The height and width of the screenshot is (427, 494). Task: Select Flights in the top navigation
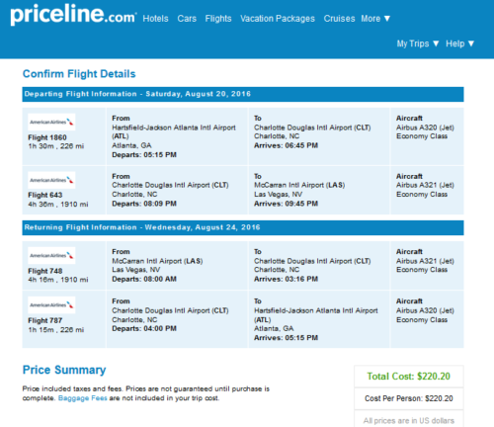(218, 19)
